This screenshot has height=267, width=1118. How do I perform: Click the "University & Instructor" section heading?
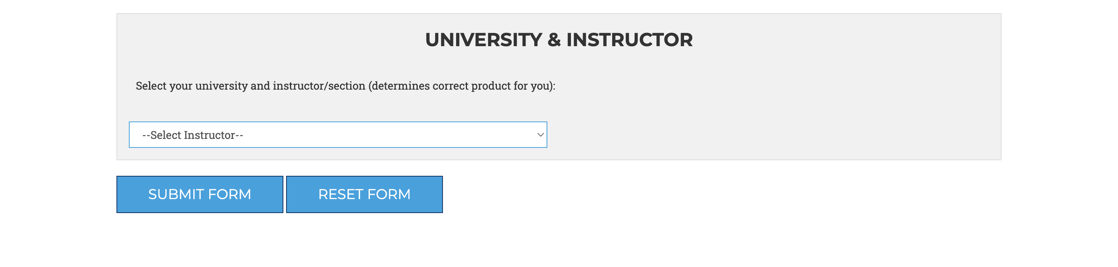click(559, 40)
